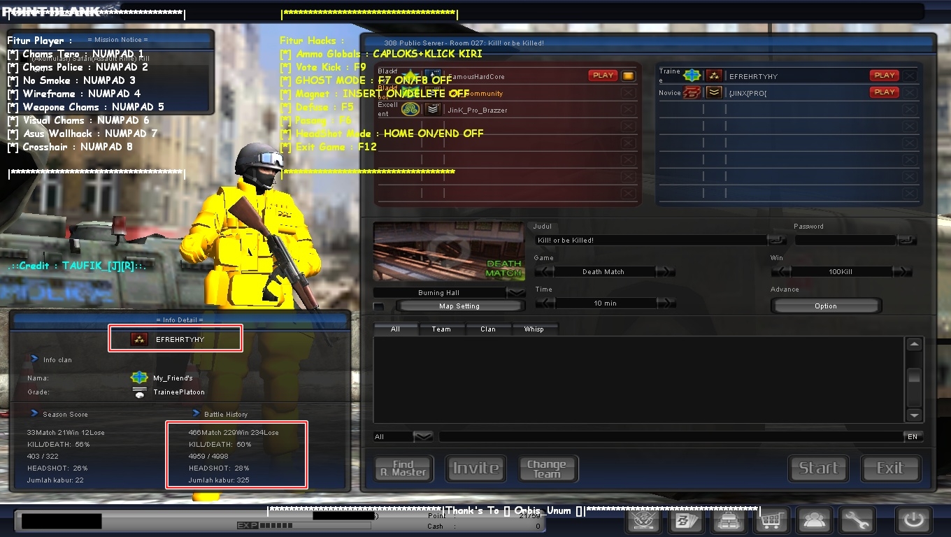Click rank icon in Info Detail header
This screenshot has width=951, height=537.
139,339
